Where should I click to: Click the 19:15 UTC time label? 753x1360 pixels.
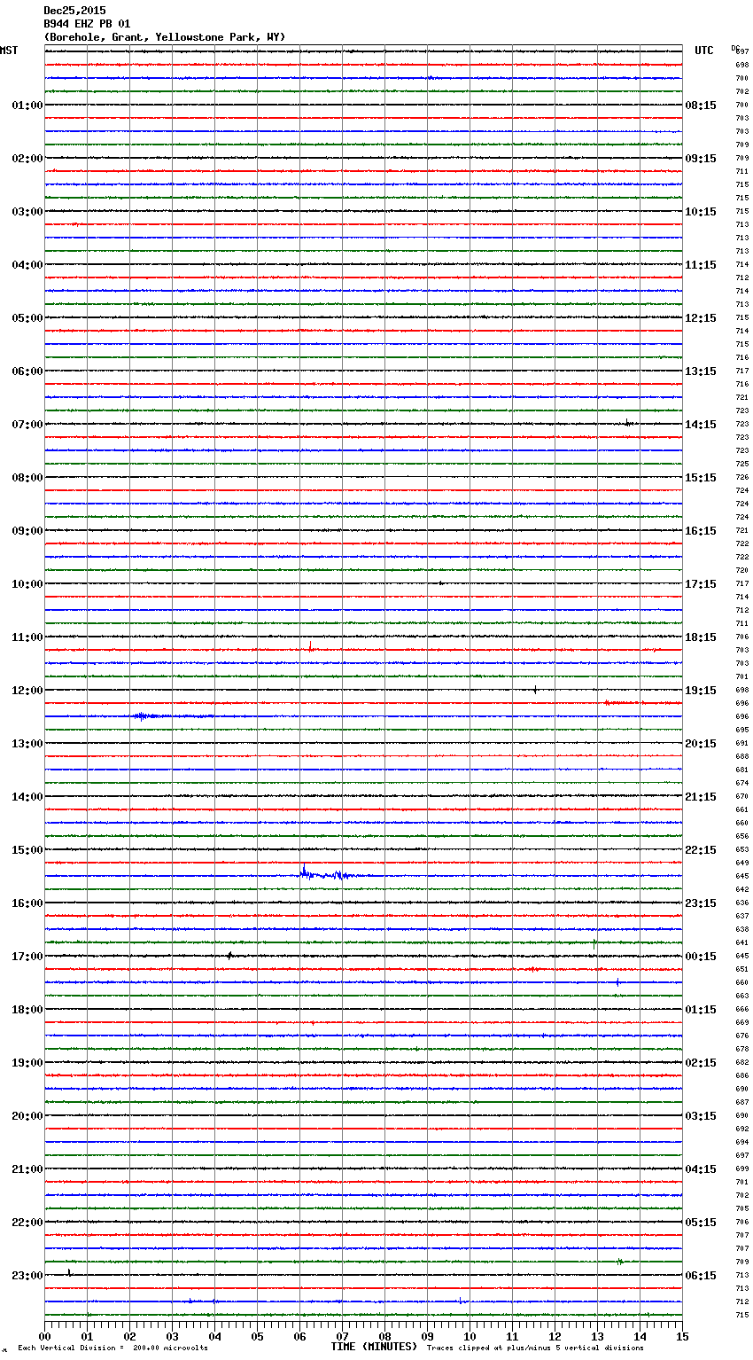701,691
